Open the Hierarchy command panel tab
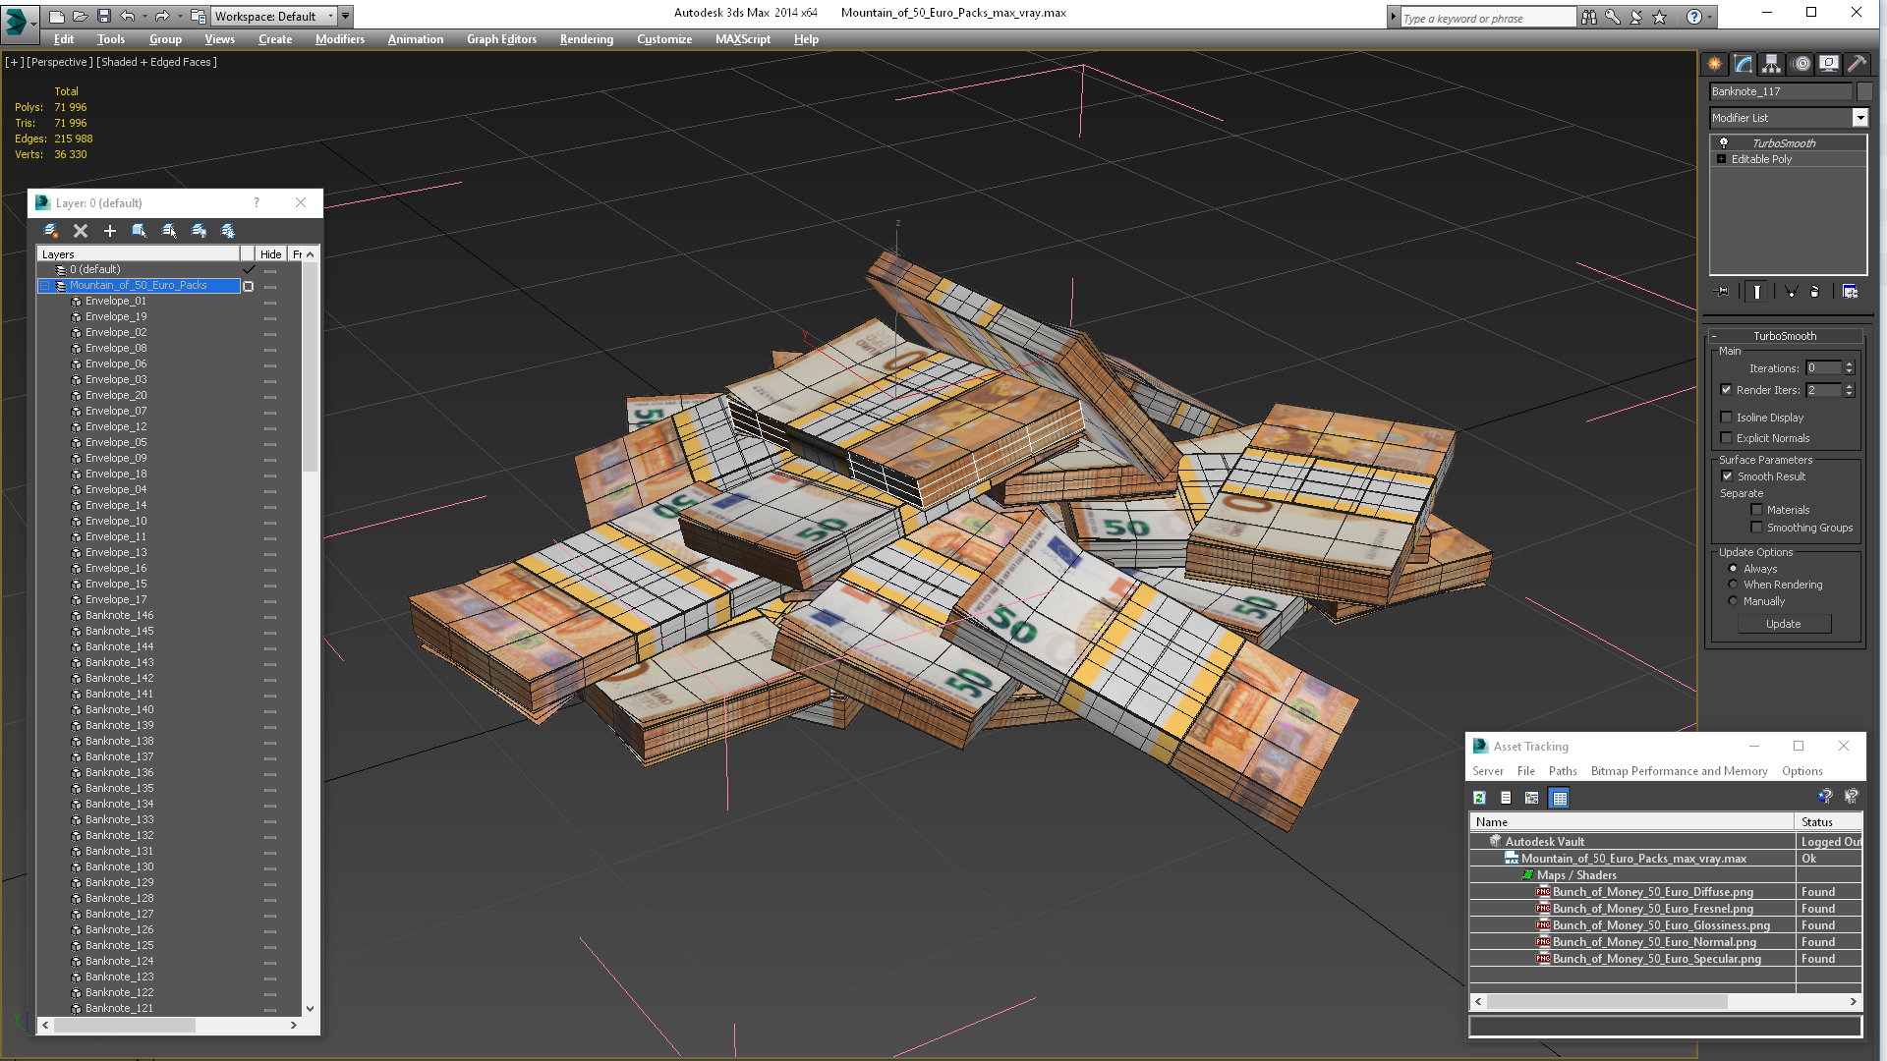 (1772, 64)
